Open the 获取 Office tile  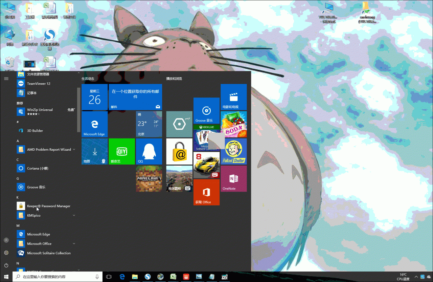[x=206, y=192]
